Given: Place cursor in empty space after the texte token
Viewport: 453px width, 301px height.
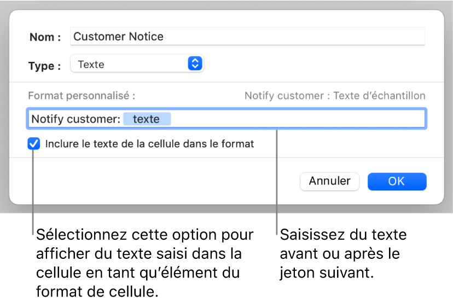Looking at the screenshot, I should (295, 119).
